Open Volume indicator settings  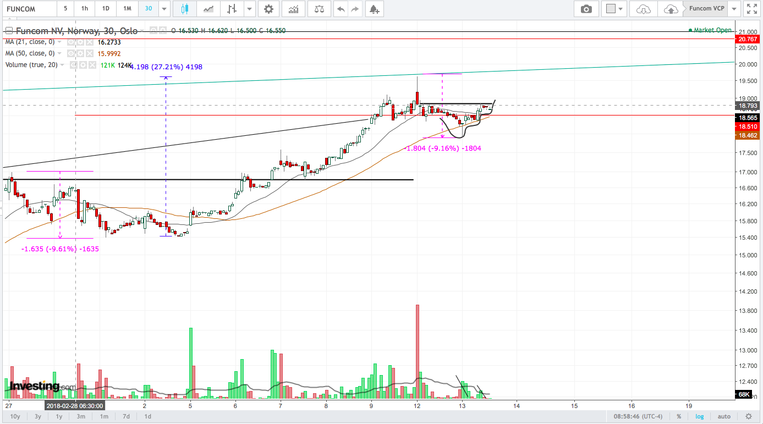[82, 65]
